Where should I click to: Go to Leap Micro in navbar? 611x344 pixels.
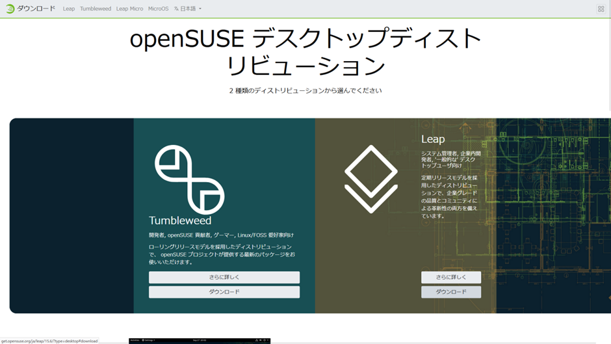[x=129, y=9]
